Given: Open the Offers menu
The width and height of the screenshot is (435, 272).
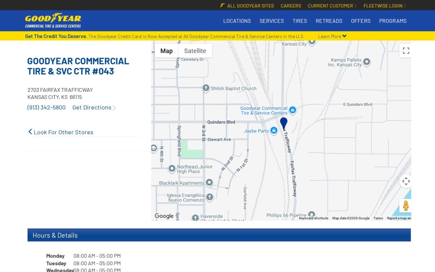Looking at the screenshot, I should pyautogui.click(x=361, y=21).
